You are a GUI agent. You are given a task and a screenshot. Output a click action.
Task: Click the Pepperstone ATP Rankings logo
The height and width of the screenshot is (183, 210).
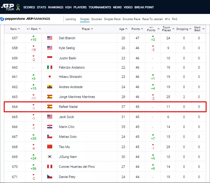click(25, 19)
